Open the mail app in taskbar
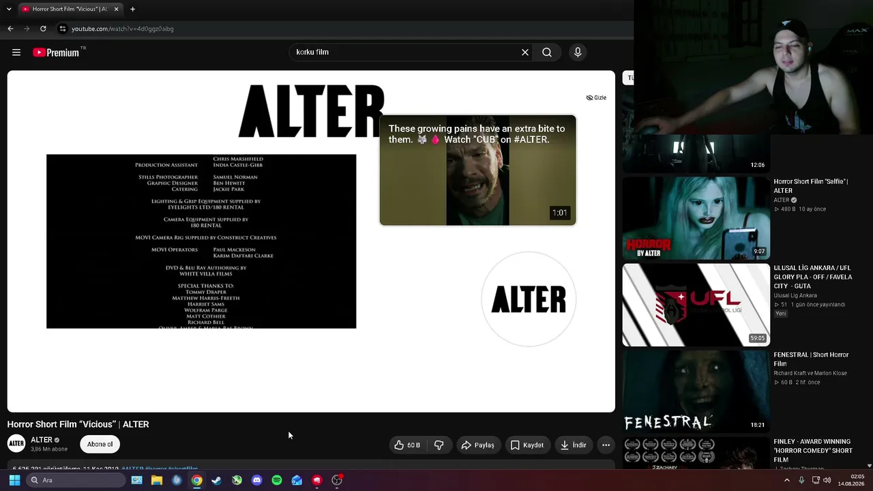Viewport: 873px width, 491px height. (297, 480)
